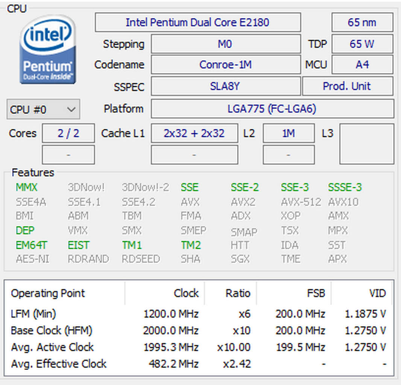Screen dimensions: 401x385
Task: Select the EIST feature indicator
Action: (x=78, y=245)
